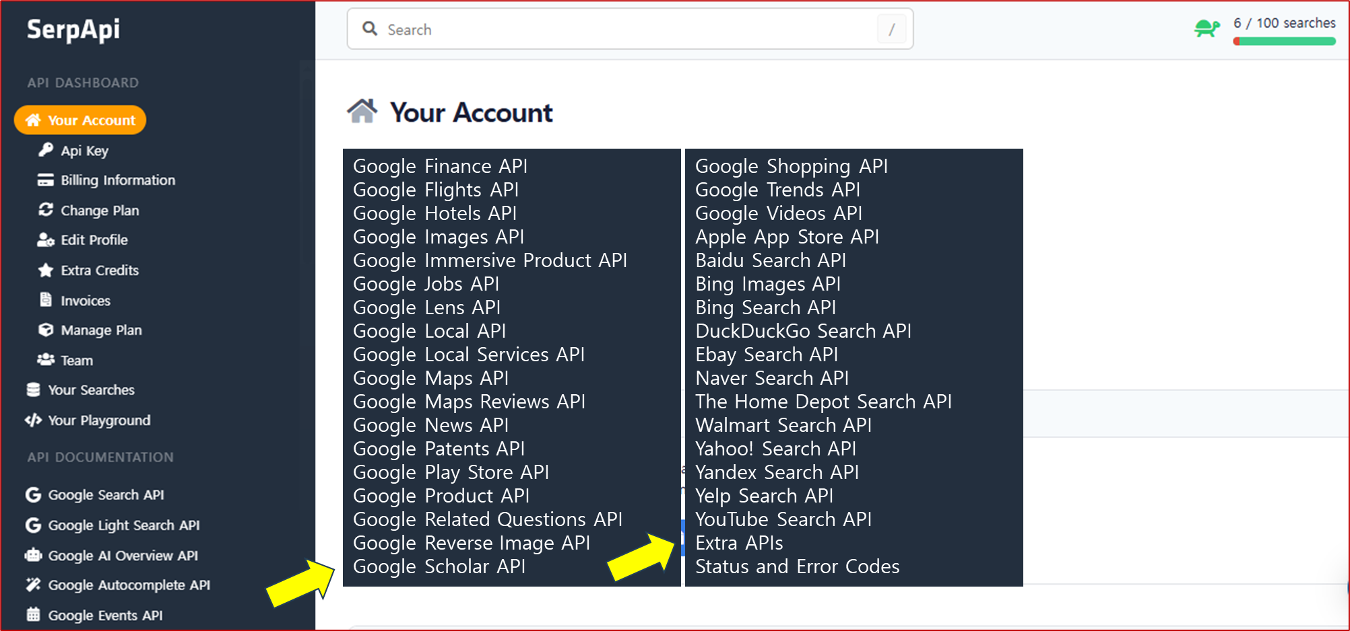Open Api Key page
The height and width of the screenshot is (631, 1350).
tap(84, 151)
